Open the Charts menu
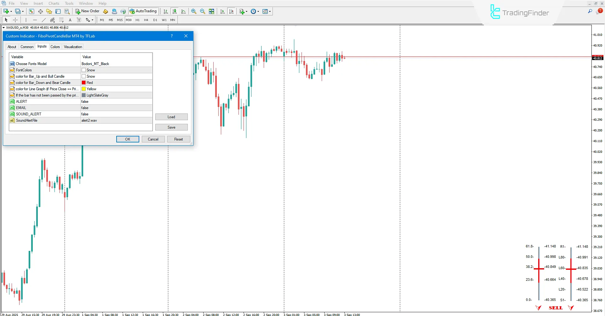 coord(54,3)
